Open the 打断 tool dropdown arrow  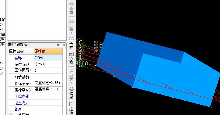coord(72,33)
